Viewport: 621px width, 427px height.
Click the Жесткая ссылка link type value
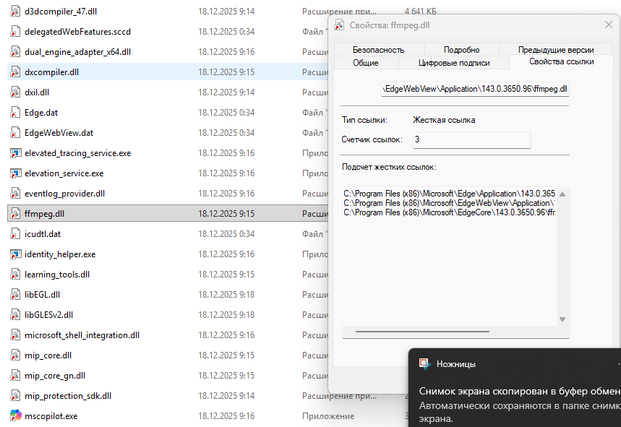pyautogui.click(x=444, y=120)
